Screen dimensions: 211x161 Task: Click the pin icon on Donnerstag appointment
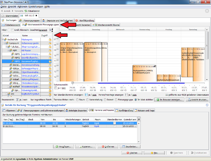point(155,66)
